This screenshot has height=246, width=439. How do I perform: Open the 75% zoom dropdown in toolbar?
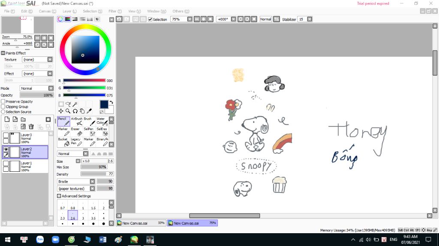point(189,19)
